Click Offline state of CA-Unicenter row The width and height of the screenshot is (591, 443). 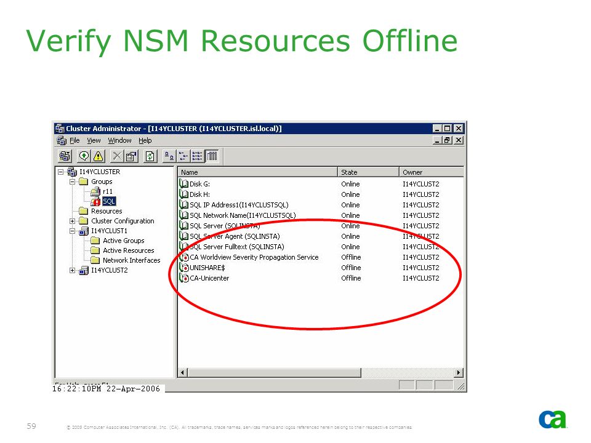(351, 278)
